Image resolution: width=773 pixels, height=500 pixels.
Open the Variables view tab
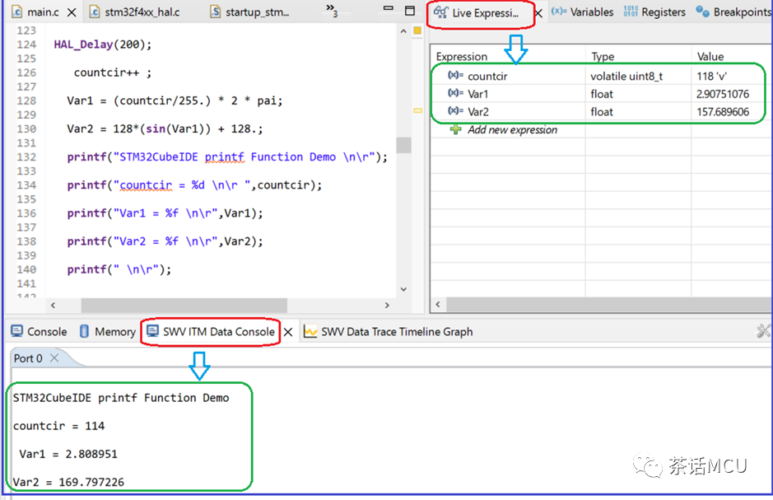pyautogui.click(x=582, y=12)
